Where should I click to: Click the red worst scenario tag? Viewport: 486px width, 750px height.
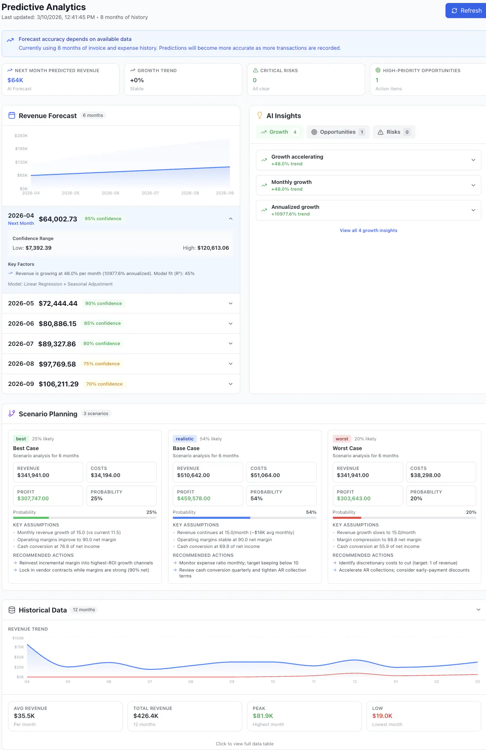pyautogui.click(x=342, y=439)
